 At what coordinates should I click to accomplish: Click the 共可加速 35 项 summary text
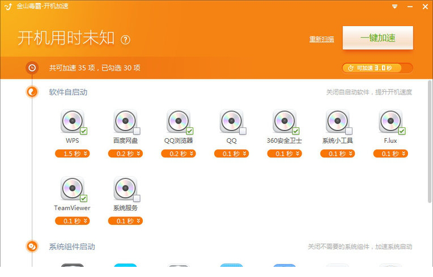[x=95, y=68]
